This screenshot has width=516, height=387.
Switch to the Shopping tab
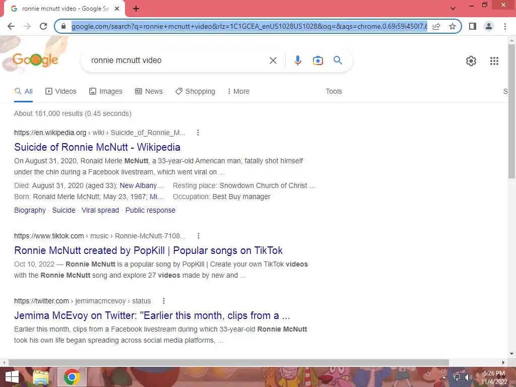195,92
